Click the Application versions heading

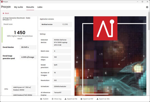47,19
